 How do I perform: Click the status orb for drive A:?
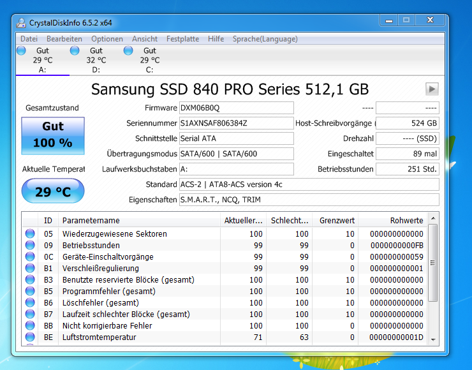(x=22, y=50)
